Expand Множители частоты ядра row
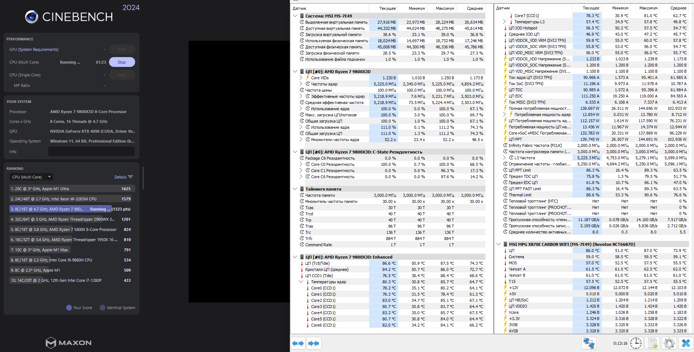Viewport: 694px width, 352px height. 301,140
